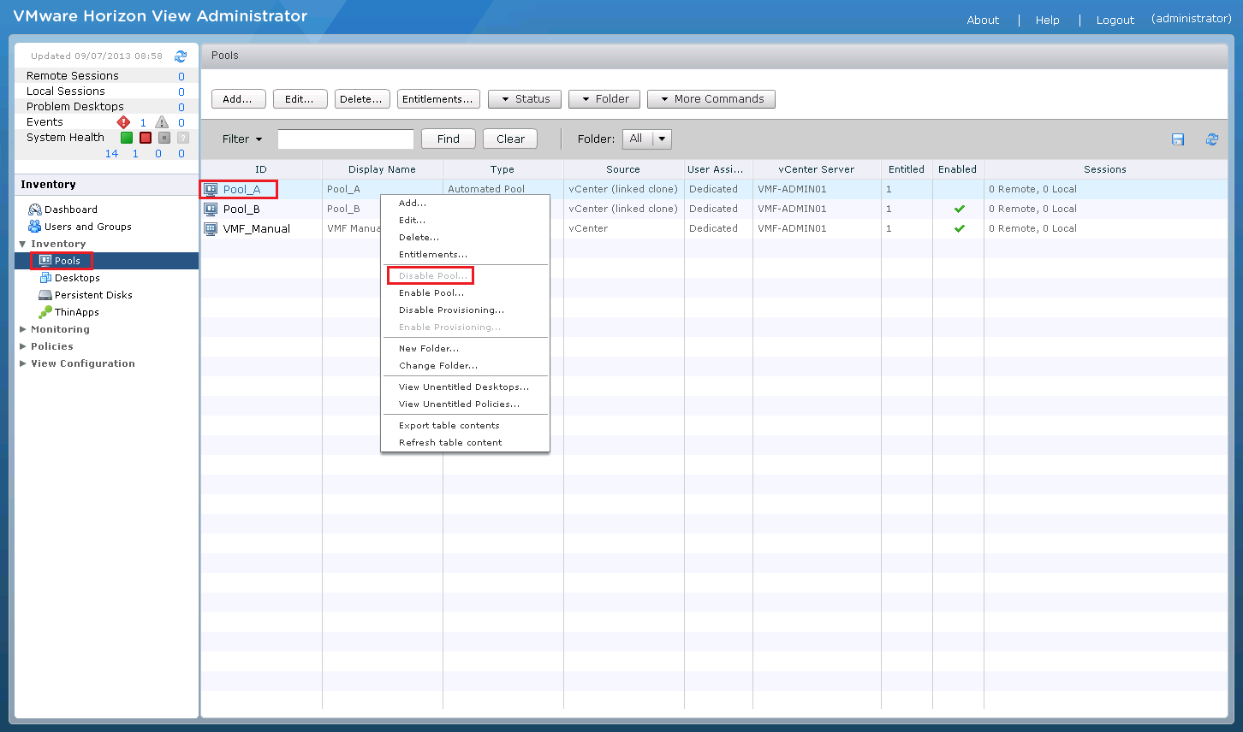Viewport: 1243px width, 732px height.
Task: Click the refresh icon beside Updated timestamp
Action: click(181, 56)
